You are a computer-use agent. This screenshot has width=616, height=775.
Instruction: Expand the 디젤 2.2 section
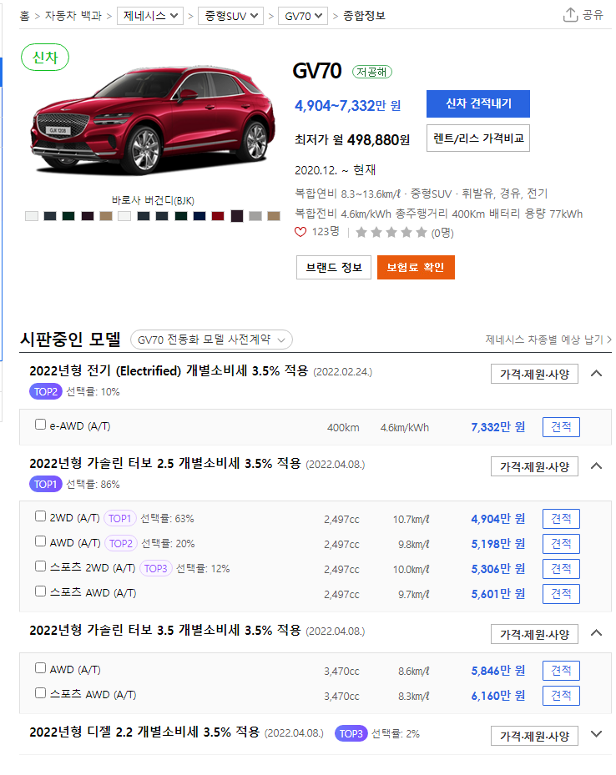click(596, 734)
